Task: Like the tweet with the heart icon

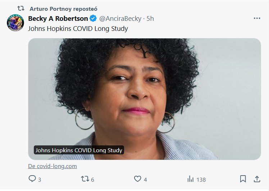Action: click(x=137, y=179)
